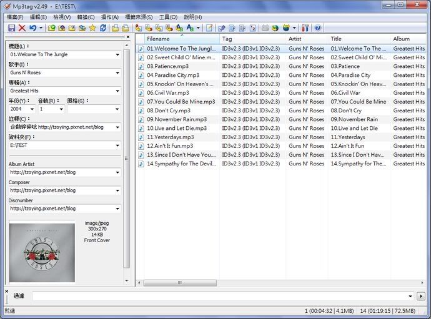Select row 09.November Rain.mp3

(x=280, y=119)
